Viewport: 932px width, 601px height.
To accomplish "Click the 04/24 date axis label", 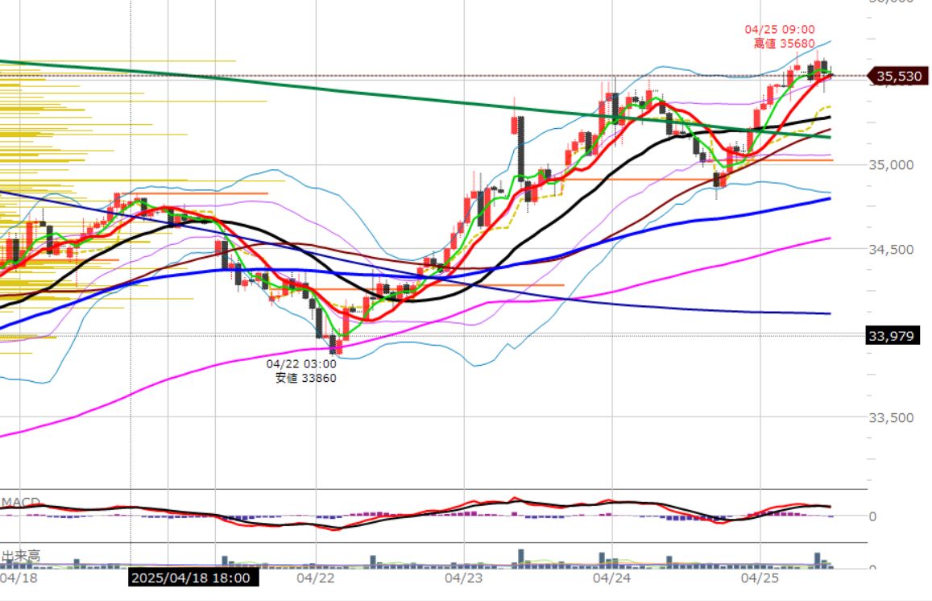I will pos(611,578).
